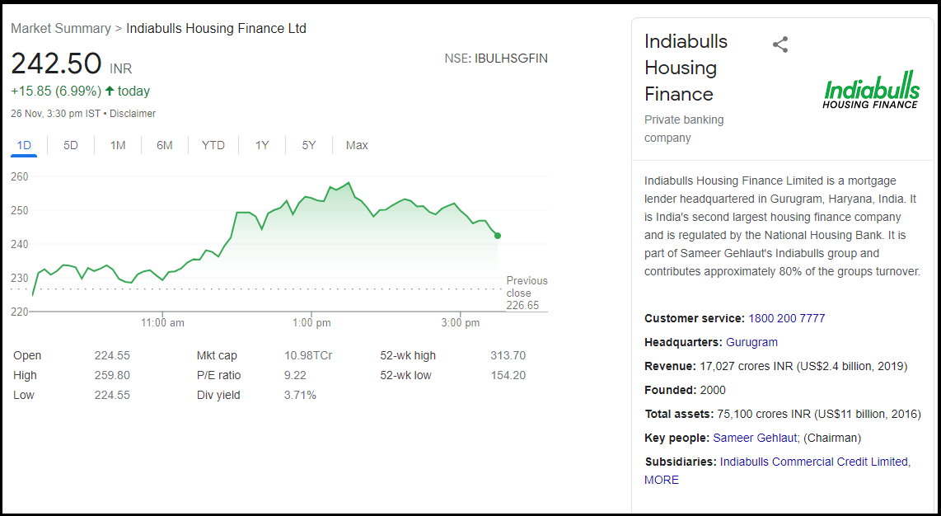Show the Max chart range
The width and height of the screenshot is (941, 516).
(x=357, y=145)
